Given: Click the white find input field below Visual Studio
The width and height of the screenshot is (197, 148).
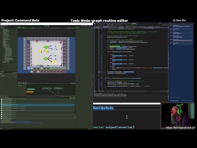Looking at the screenshot, I should (x=127, y=104).
